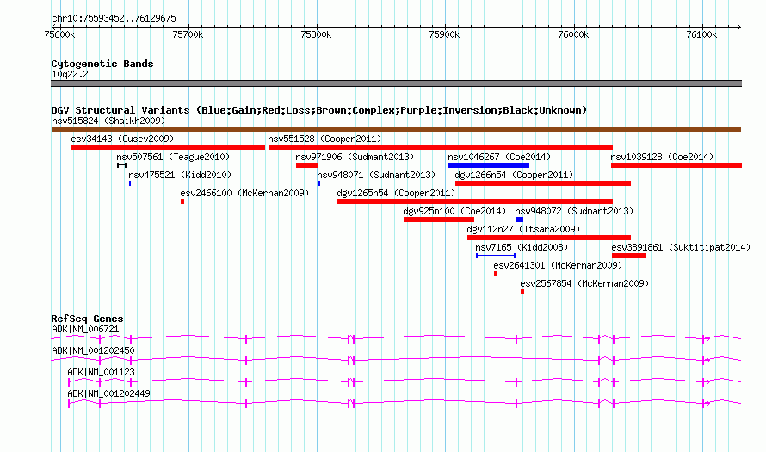766x452 pixels.
Task: Select the blue nsv1046267 gain bar
Action: pyautogui.click(x=489, y=165)
